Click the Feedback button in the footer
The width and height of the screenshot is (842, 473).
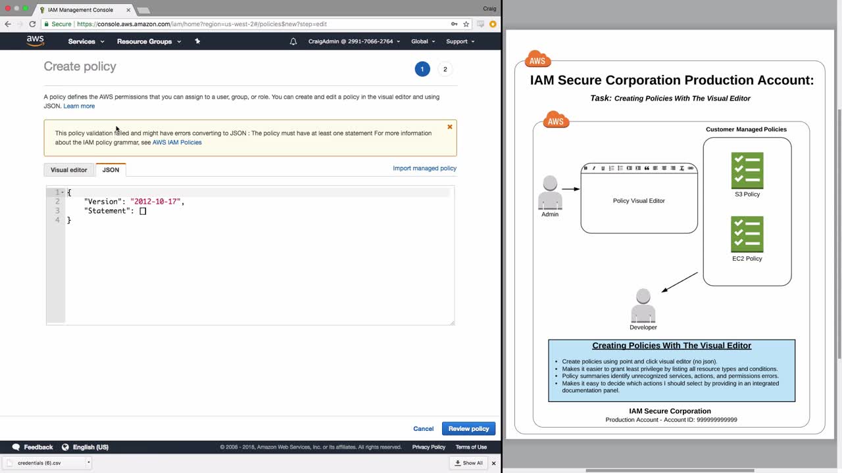click(32, 447)
